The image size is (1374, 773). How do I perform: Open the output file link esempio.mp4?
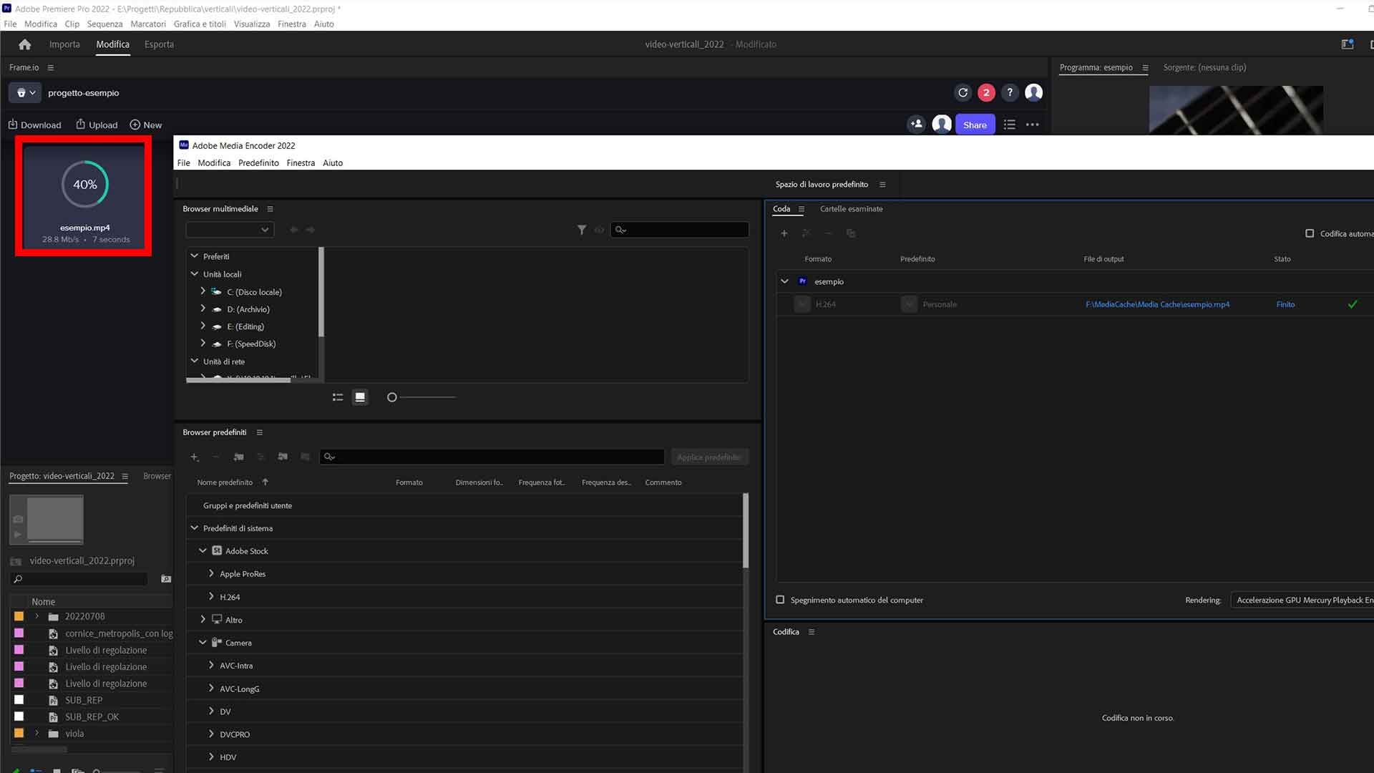[x=1157, y=304]
